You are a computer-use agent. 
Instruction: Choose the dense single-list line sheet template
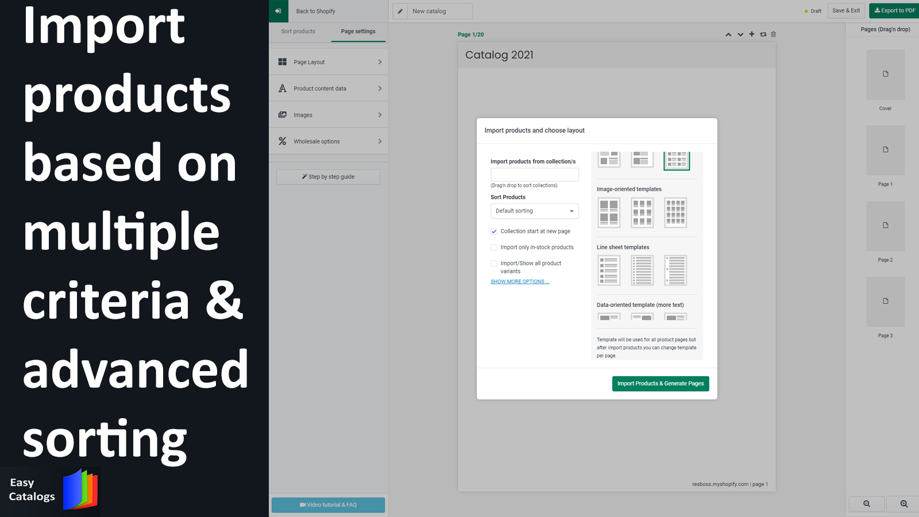642,271
